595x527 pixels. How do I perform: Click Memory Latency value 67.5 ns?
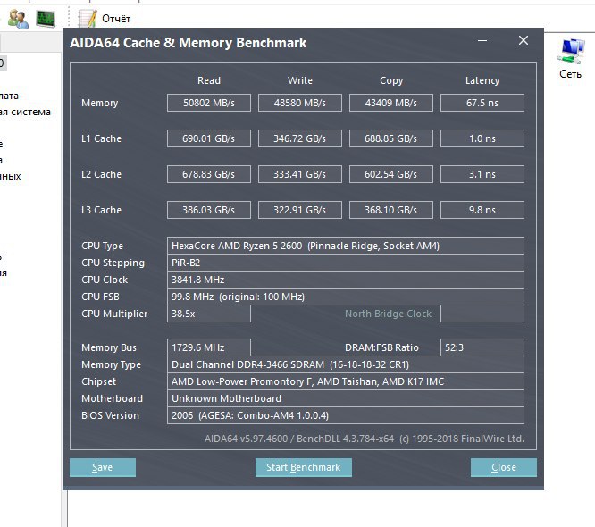point(482,103)
